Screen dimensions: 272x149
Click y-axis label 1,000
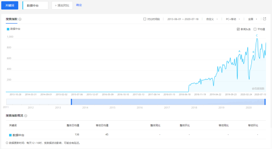point(10,37)
